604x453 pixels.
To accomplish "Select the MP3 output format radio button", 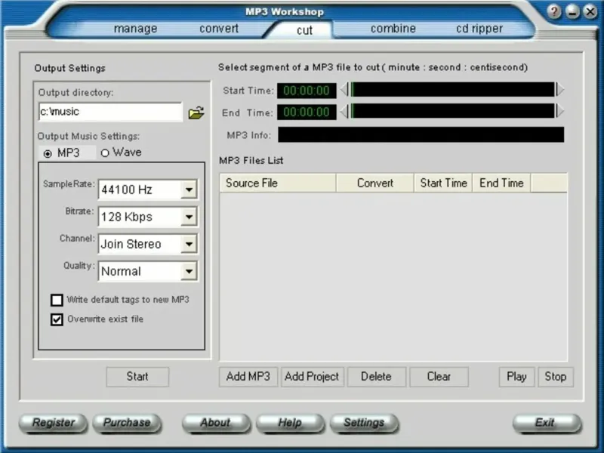I will [48, 154].
